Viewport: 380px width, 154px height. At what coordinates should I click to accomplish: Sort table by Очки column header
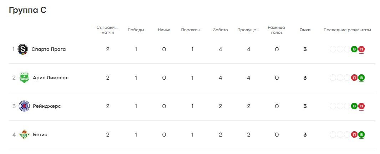pyautogui.click(x=305, y=30)
